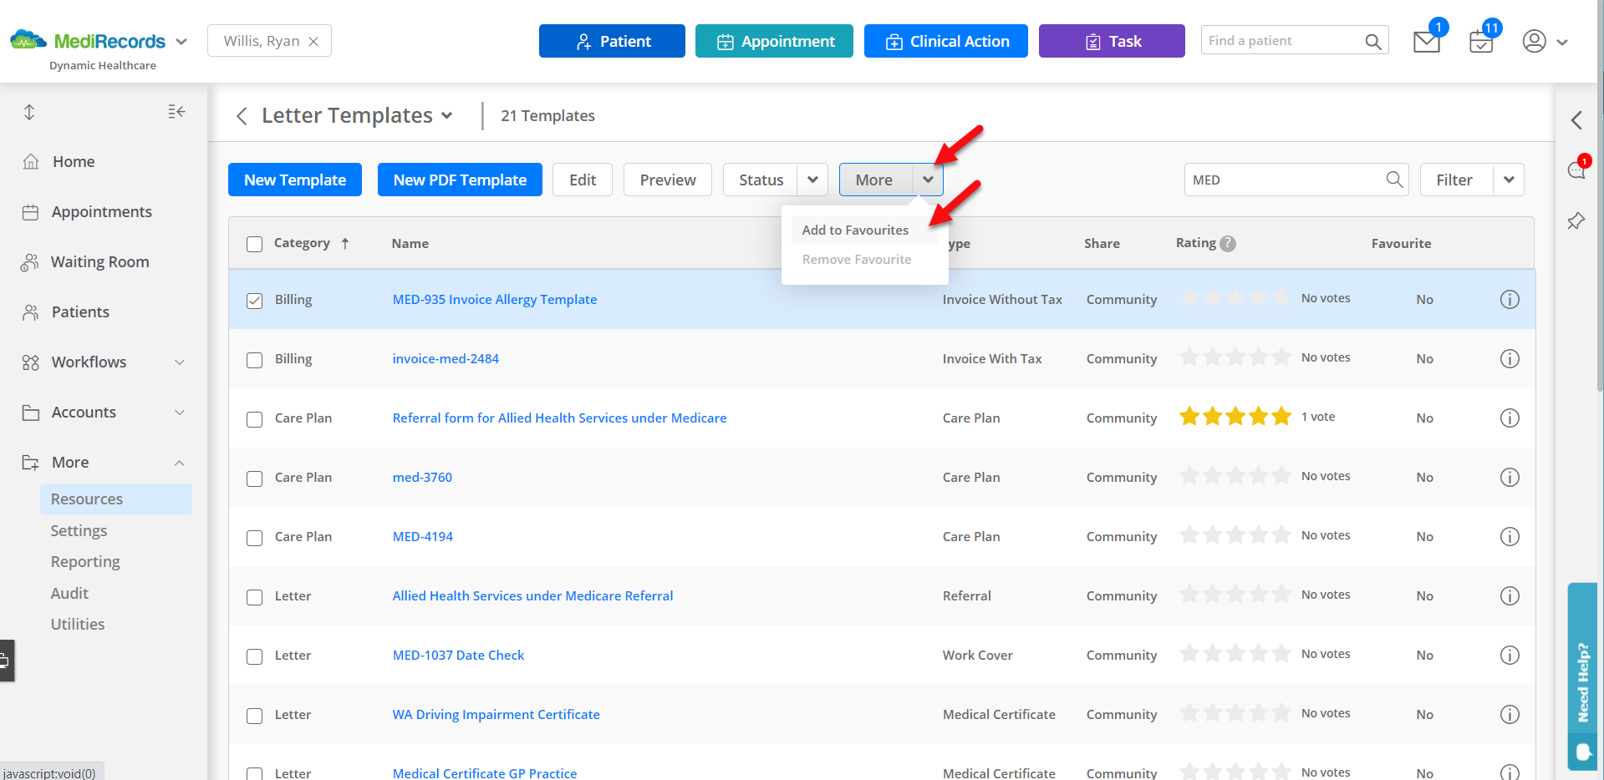
Task: Show info for Allied Health Services Referral row
Action: click(1510, 595)
